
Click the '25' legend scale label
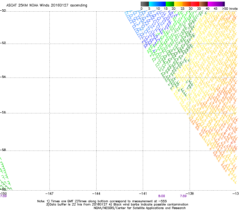click(182, 9)
